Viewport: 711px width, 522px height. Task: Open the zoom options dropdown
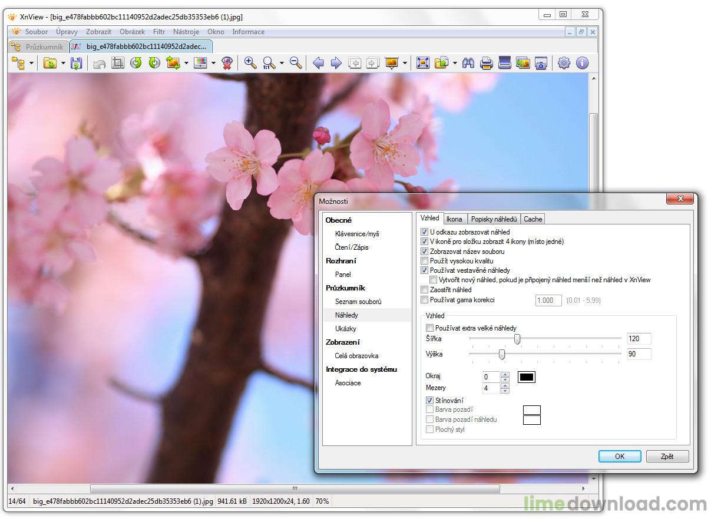point(282,62)
